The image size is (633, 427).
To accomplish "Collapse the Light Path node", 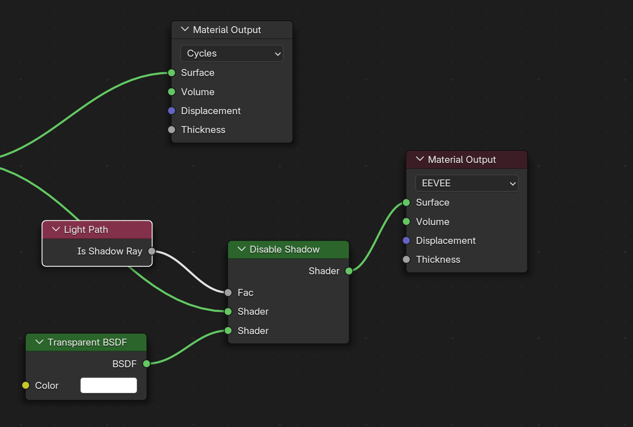I will pos(56,230).
